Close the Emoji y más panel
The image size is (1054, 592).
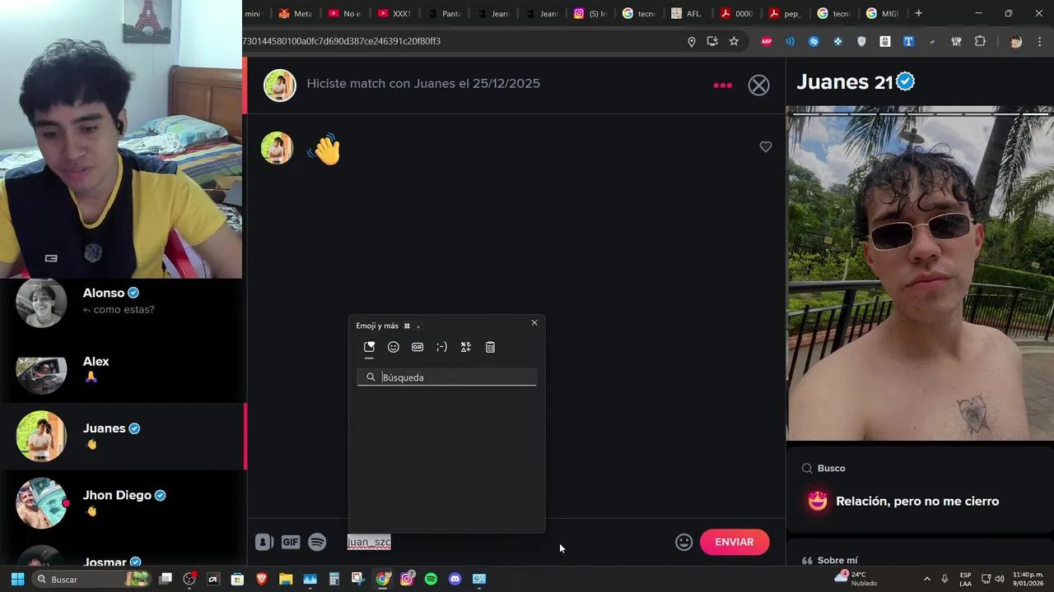[534, 323]
